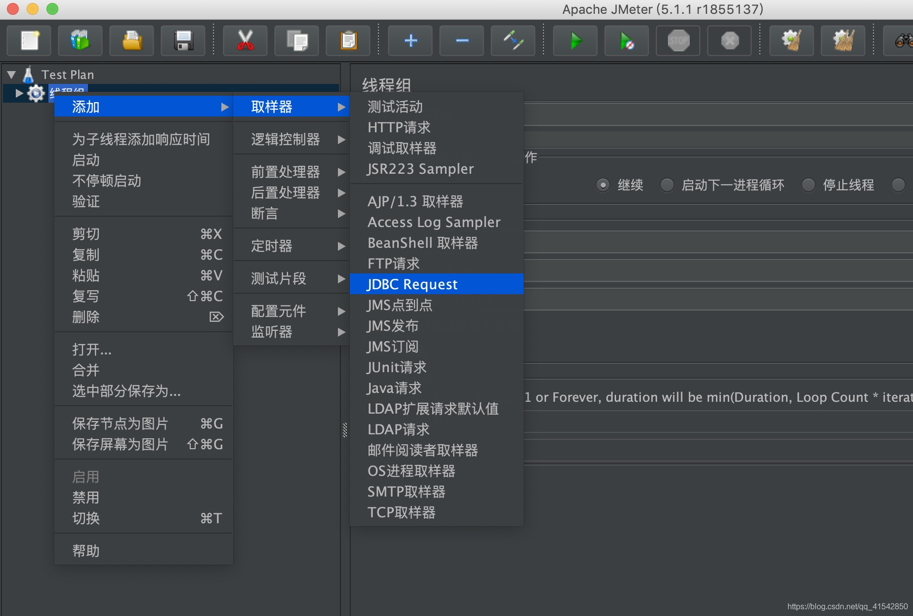Choose 邮件阅读者取样器
The height and width of the screenshot is (616, 913).
pyautogui.click(x=437, y=450)
